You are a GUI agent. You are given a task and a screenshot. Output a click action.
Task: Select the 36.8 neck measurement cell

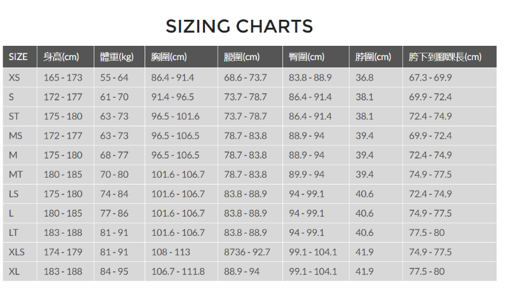(364, 77)
